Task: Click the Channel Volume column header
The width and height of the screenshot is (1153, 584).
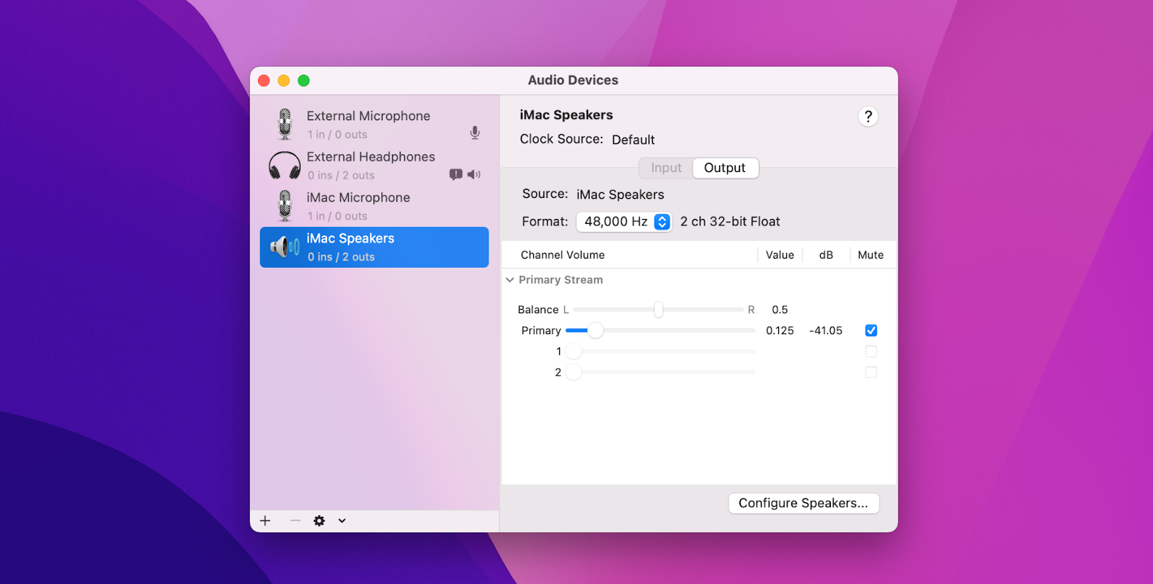Action: [x=563, y=255]
